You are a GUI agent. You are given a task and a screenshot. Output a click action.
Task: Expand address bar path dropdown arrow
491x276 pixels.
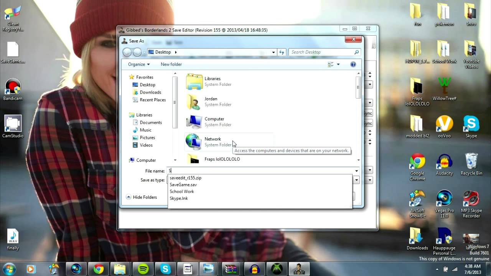[x=273, y=52]
